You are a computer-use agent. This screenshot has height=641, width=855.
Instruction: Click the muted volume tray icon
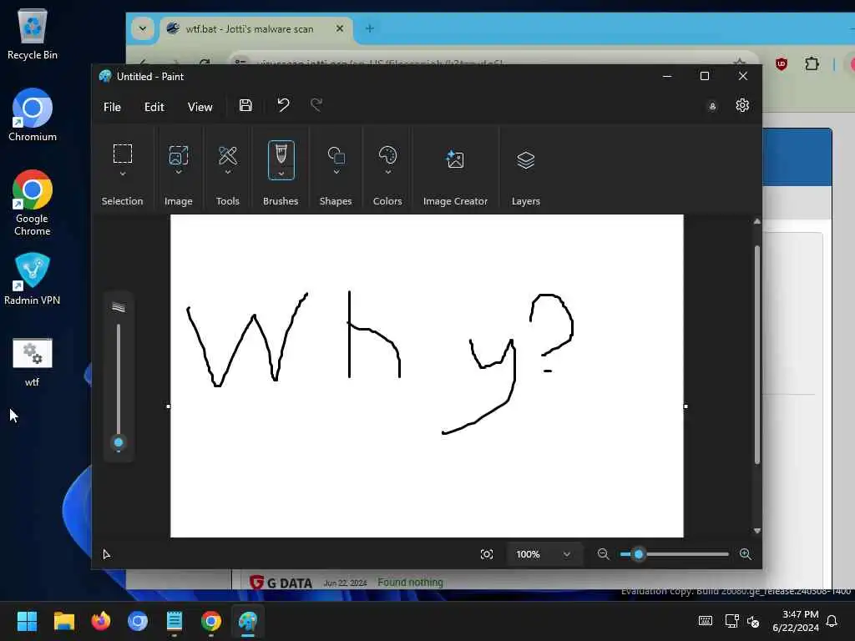(x=753, y=621)
